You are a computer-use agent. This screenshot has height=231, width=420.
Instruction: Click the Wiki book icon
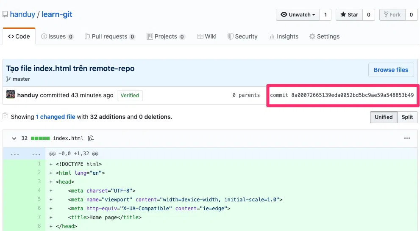pyautogui.click(x=200, y=36)
